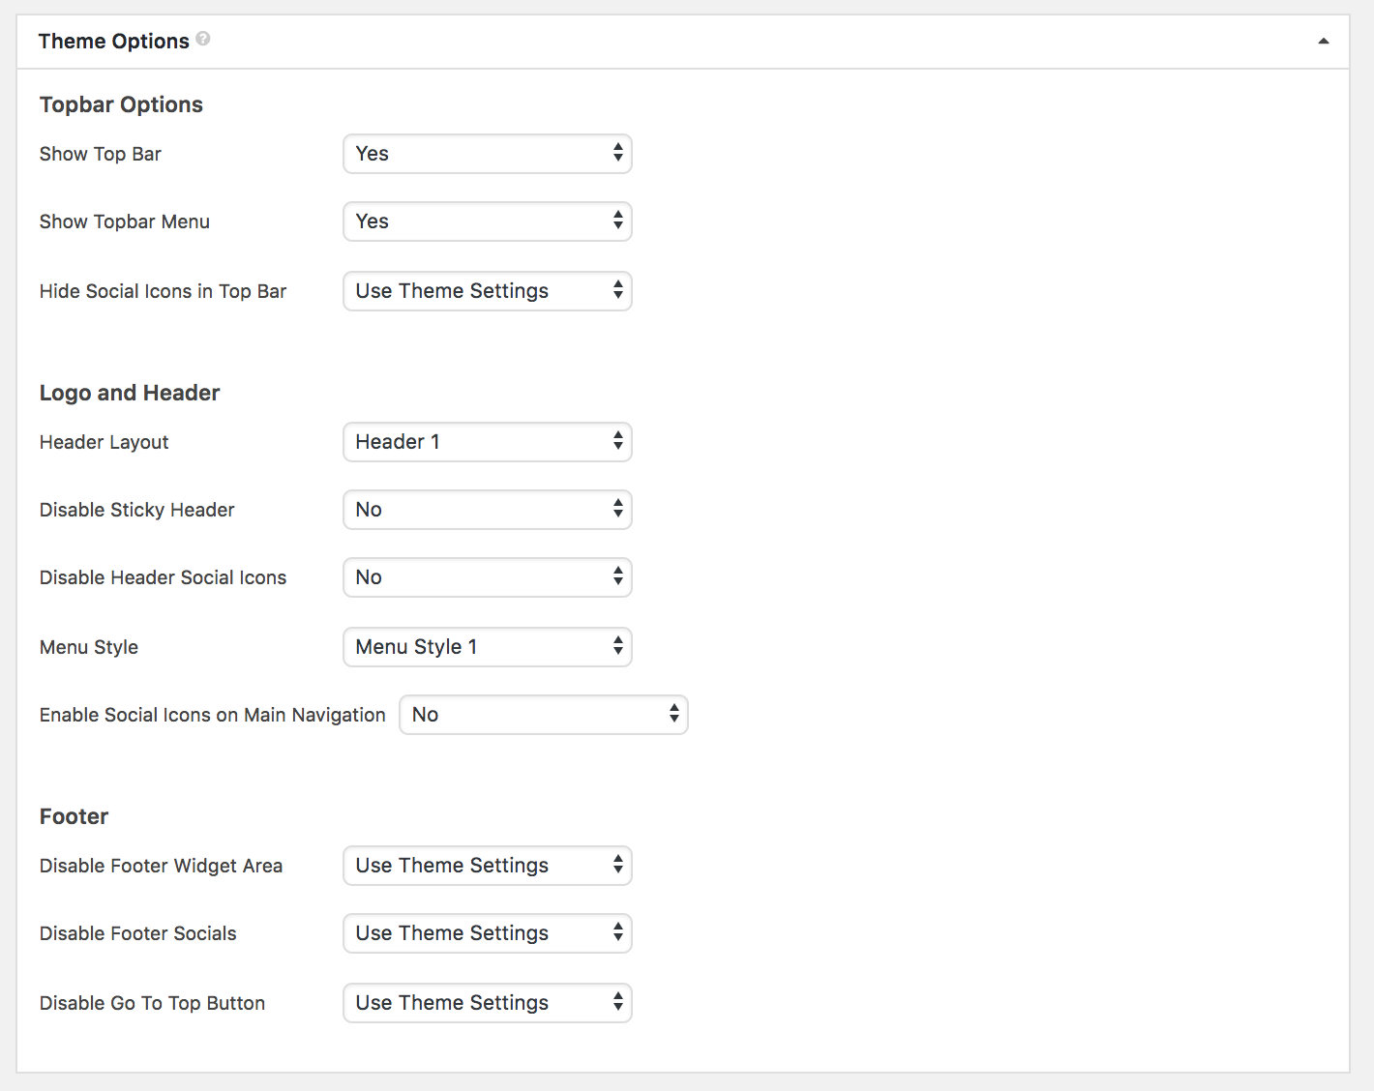
Task: Open the Disable Footer Socials dropdown
Action: 487,933
